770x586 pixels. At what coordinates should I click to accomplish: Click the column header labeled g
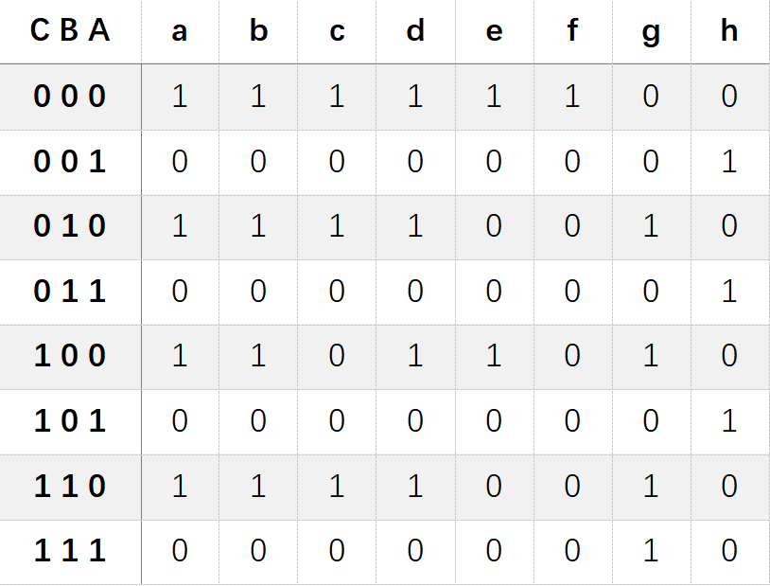pos(651,33)
